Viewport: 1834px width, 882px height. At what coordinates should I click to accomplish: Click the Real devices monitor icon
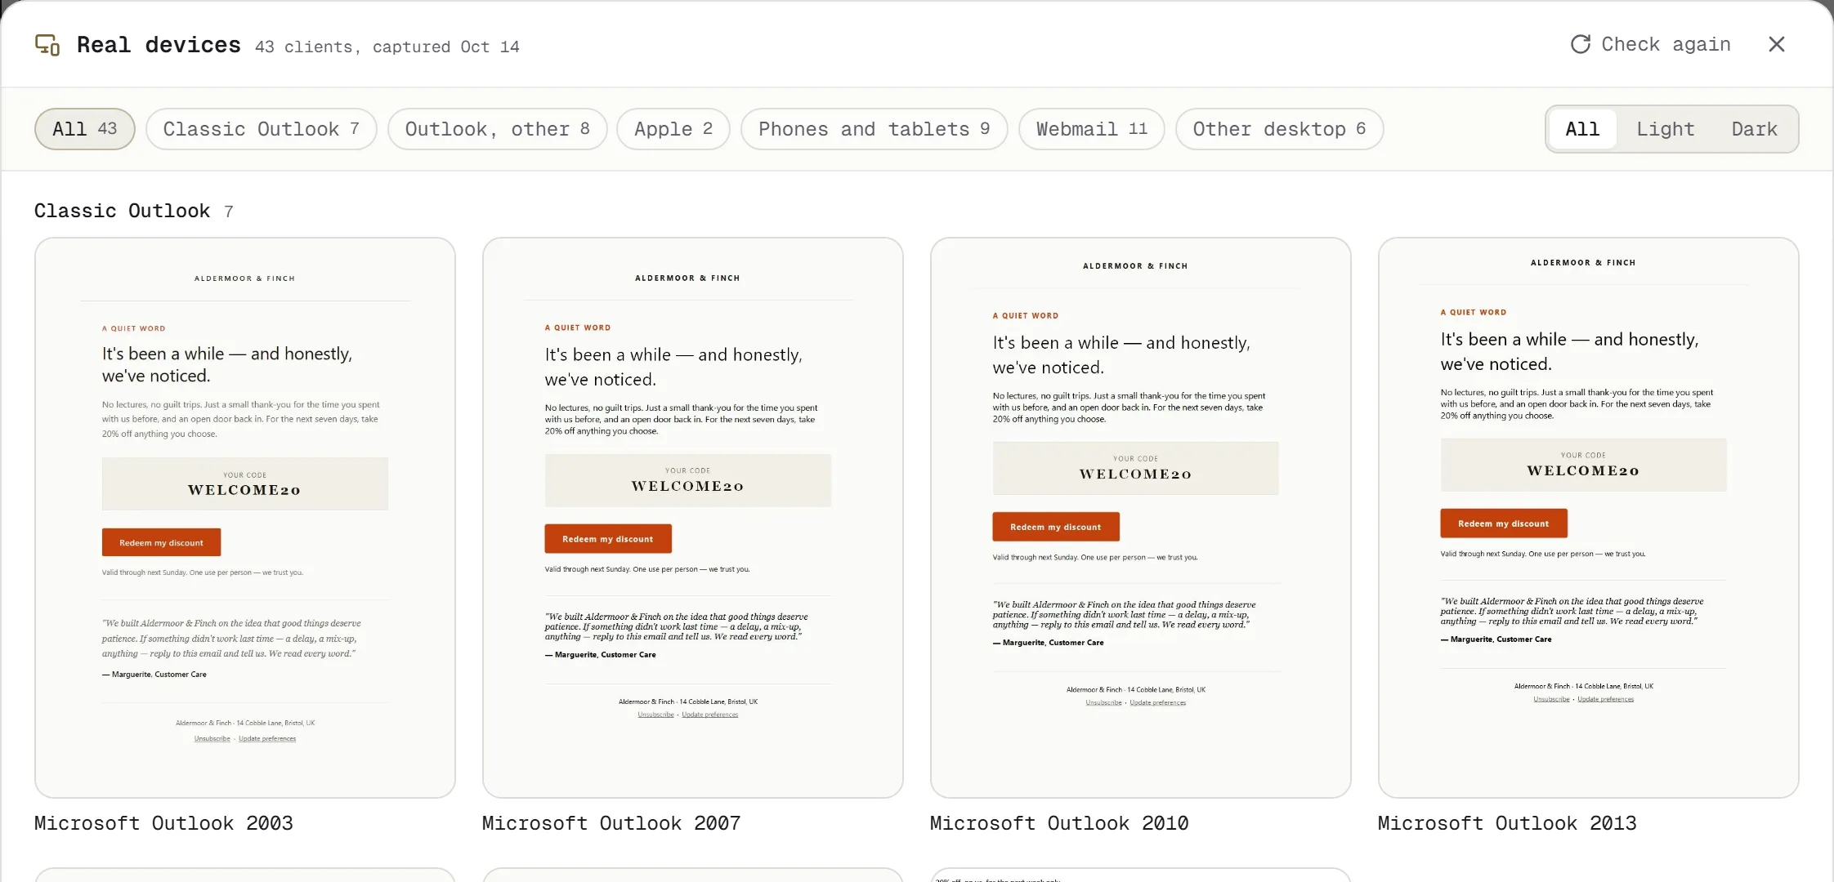coord(47,45)
